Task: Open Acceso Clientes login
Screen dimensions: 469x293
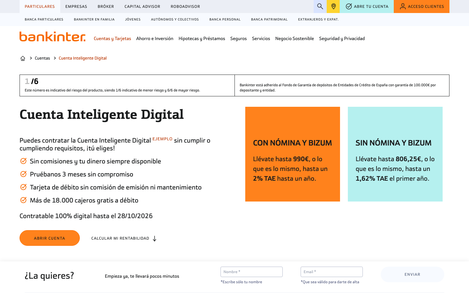Action: point(421,7)
